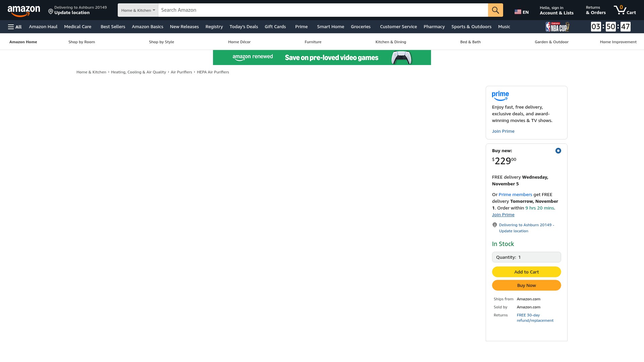Click Delivering to Ashburn 20149 Update location link
The width and height of the screenshot is (644, 362).
(527, 228)
